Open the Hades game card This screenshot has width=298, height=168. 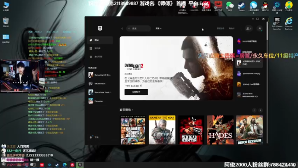point(220,130)
